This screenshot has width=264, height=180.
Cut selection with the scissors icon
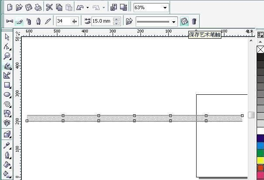(49, 7)
